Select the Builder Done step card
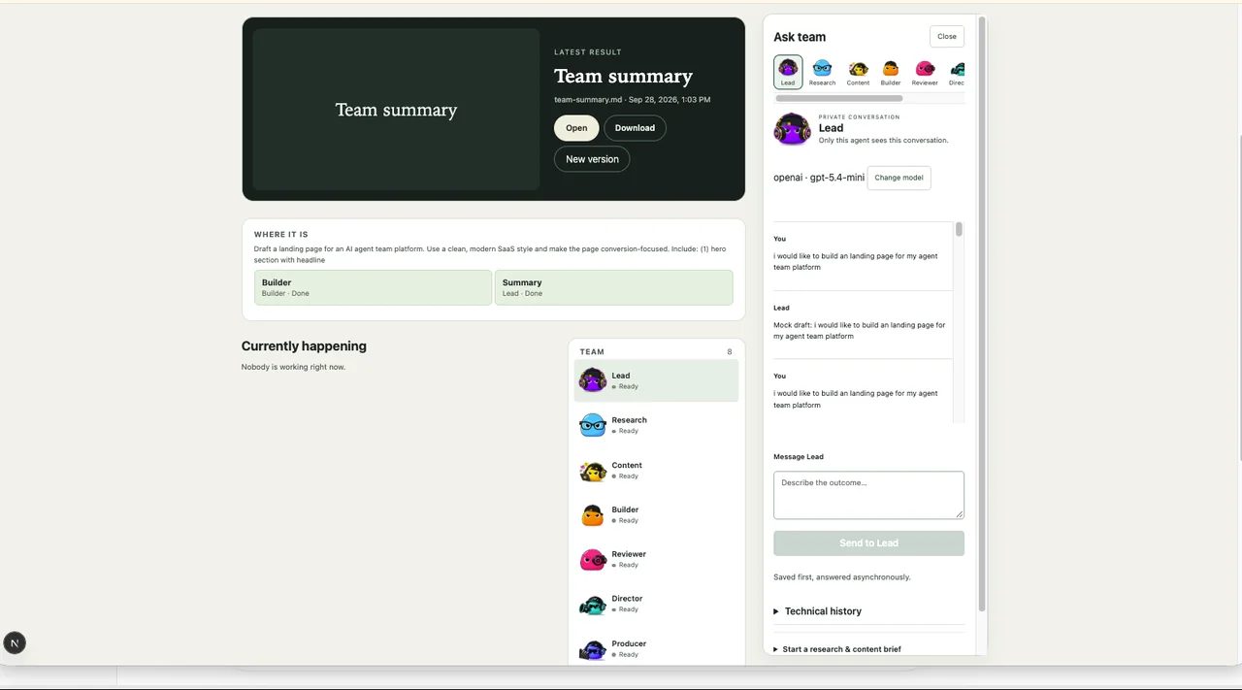 [373, 287]
